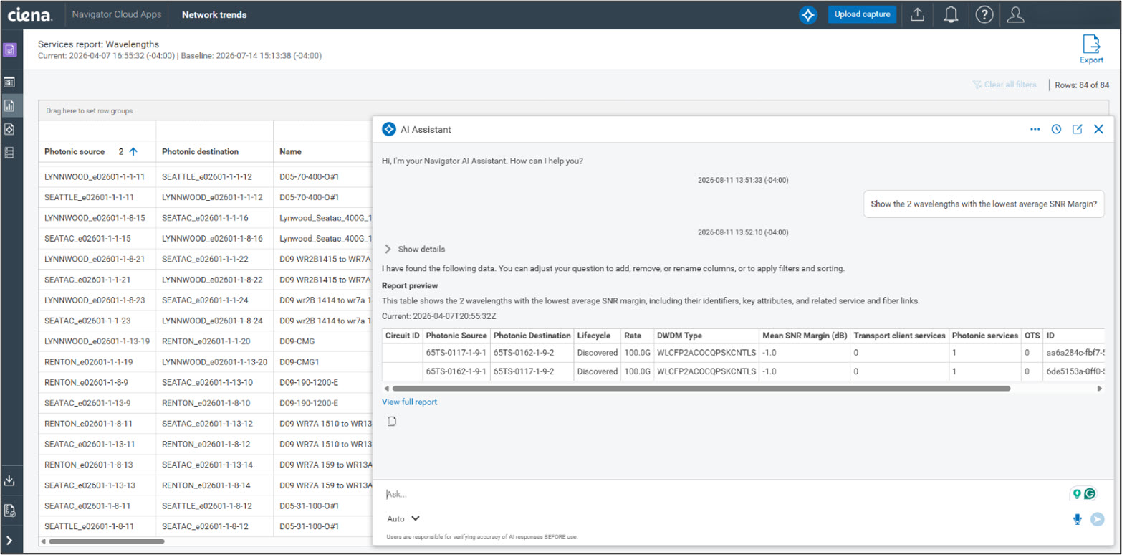Select preview ID cell 6de5153a-0ff0
The width and height of the screenshot is (1122, 555).
[1073, 371]
